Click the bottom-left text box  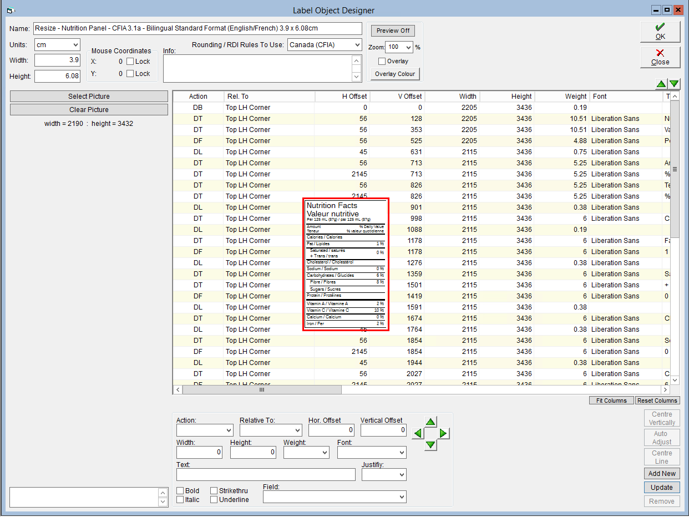(84, 497)
